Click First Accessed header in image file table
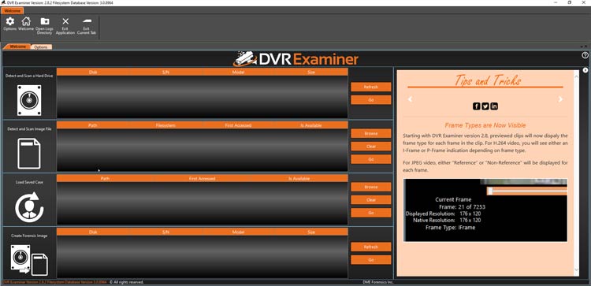Image resolution: width=591 pixels, height=286 pixels. pos(239,125)
